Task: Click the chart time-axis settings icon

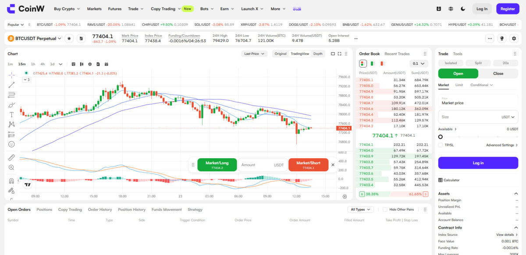Action: pyautogui.click(x=345, y=197)
